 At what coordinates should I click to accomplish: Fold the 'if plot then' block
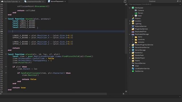click(x=6, y=67)
